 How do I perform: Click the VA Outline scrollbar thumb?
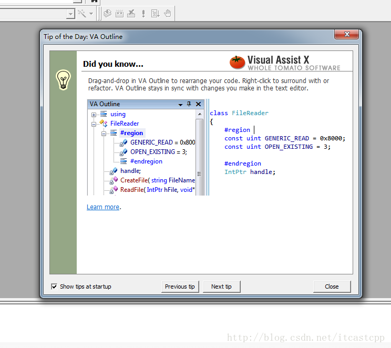coord(199,157)
